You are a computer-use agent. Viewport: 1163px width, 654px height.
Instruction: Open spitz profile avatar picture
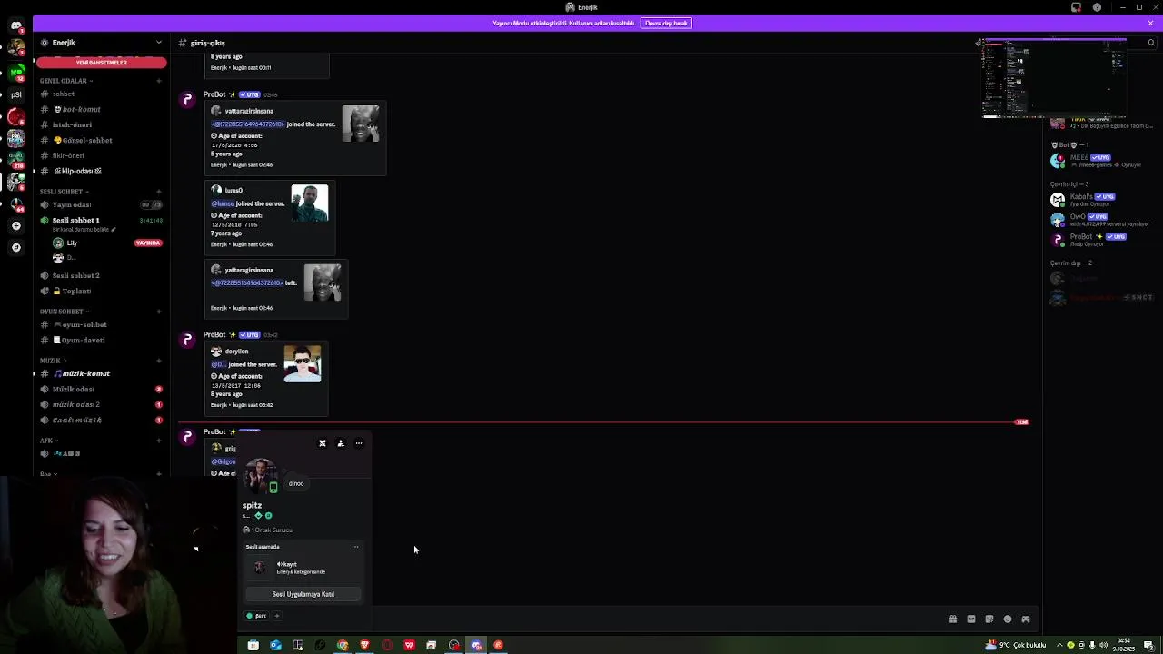tap(261, 476)
